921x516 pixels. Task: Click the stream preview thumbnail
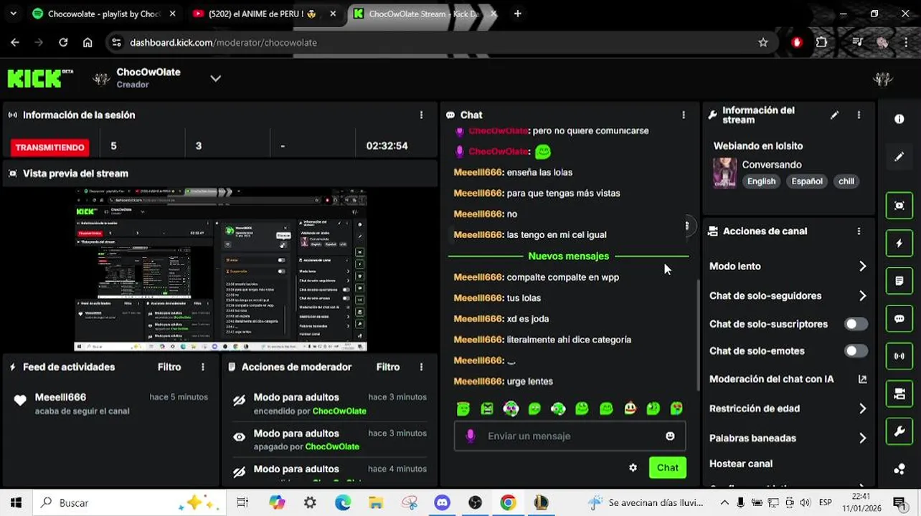point(220,269)
